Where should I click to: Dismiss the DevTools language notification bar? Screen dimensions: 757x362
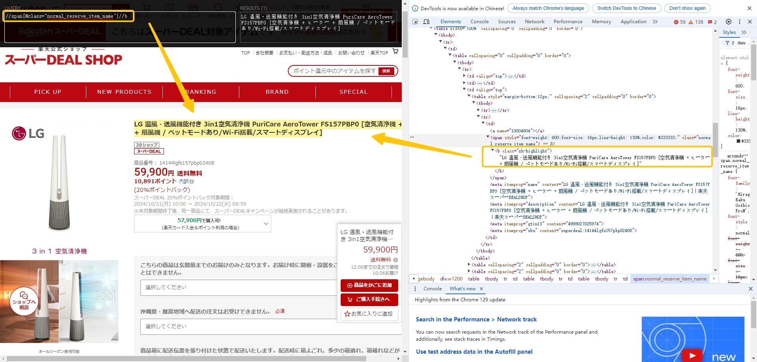(750, 8)
